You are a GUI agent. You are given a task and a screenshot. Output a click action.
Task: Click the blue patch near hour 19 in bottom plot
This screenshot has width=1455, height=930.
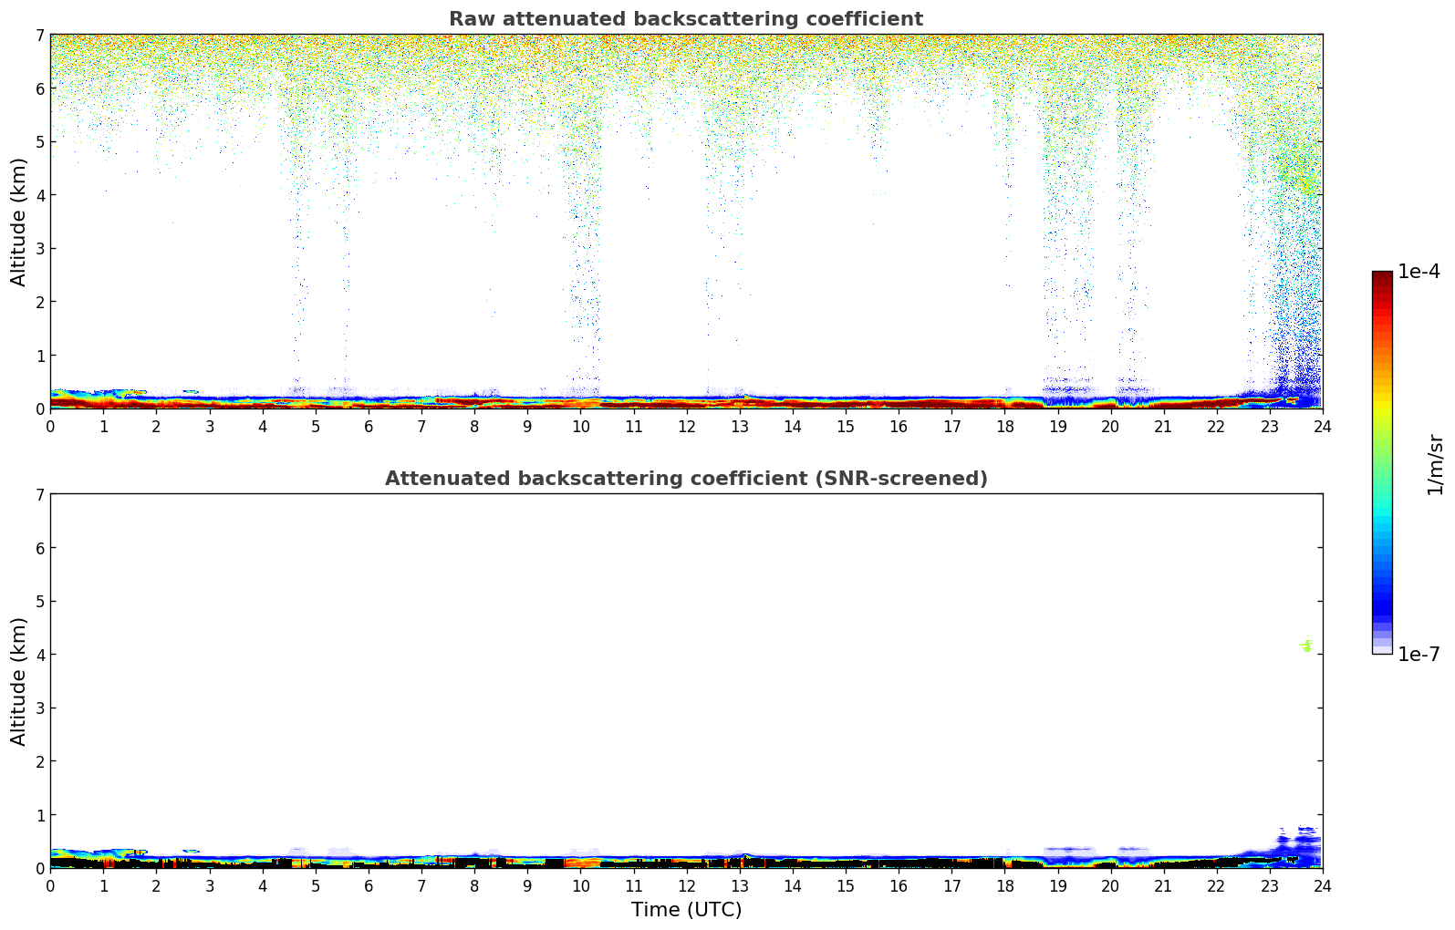click(1067, 855)
